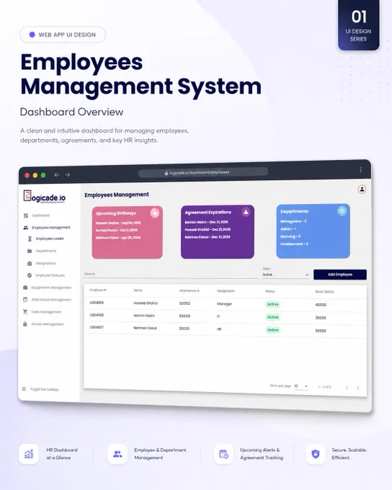Click the Basic Salary column header

[324, 292]
